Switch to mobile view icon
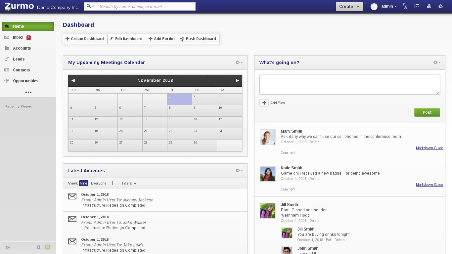The height and width of the screenshot is (254, 452). pyautogui.click(x=39, y=247)
